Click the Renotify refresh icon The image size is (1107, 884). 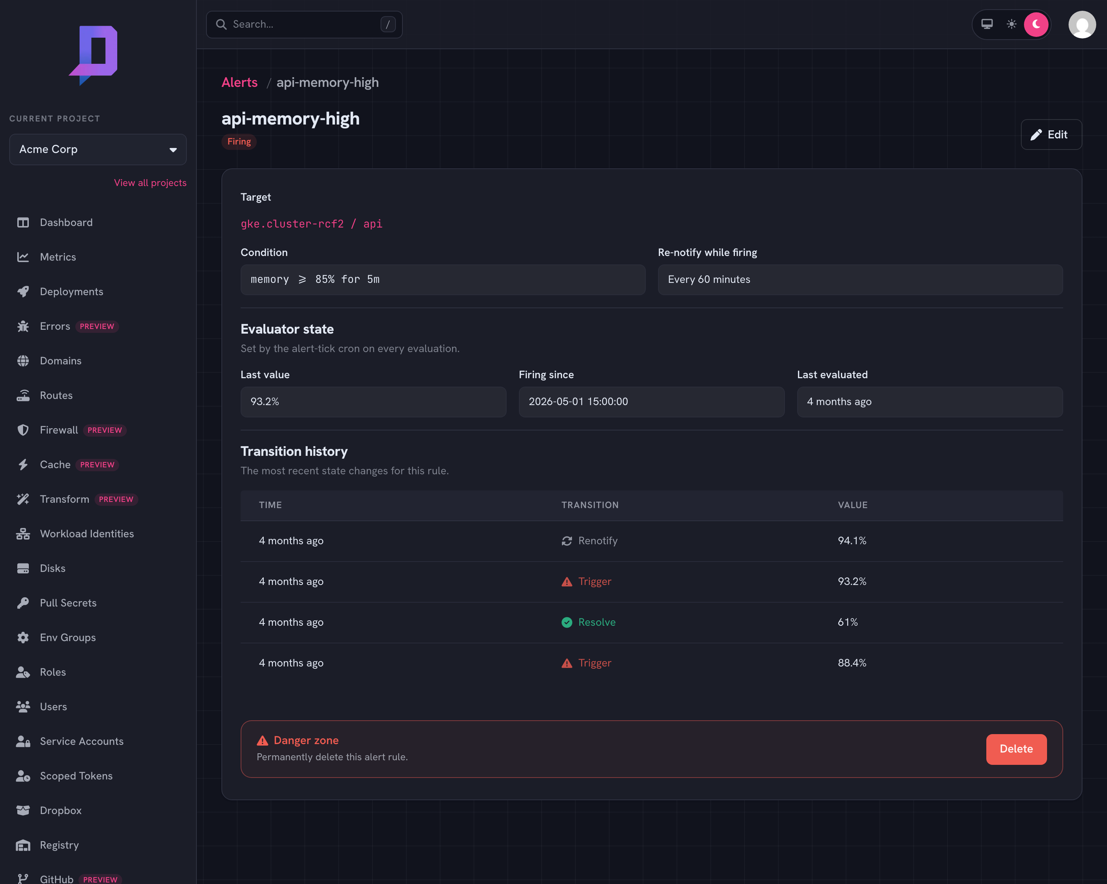pos(567,541)
